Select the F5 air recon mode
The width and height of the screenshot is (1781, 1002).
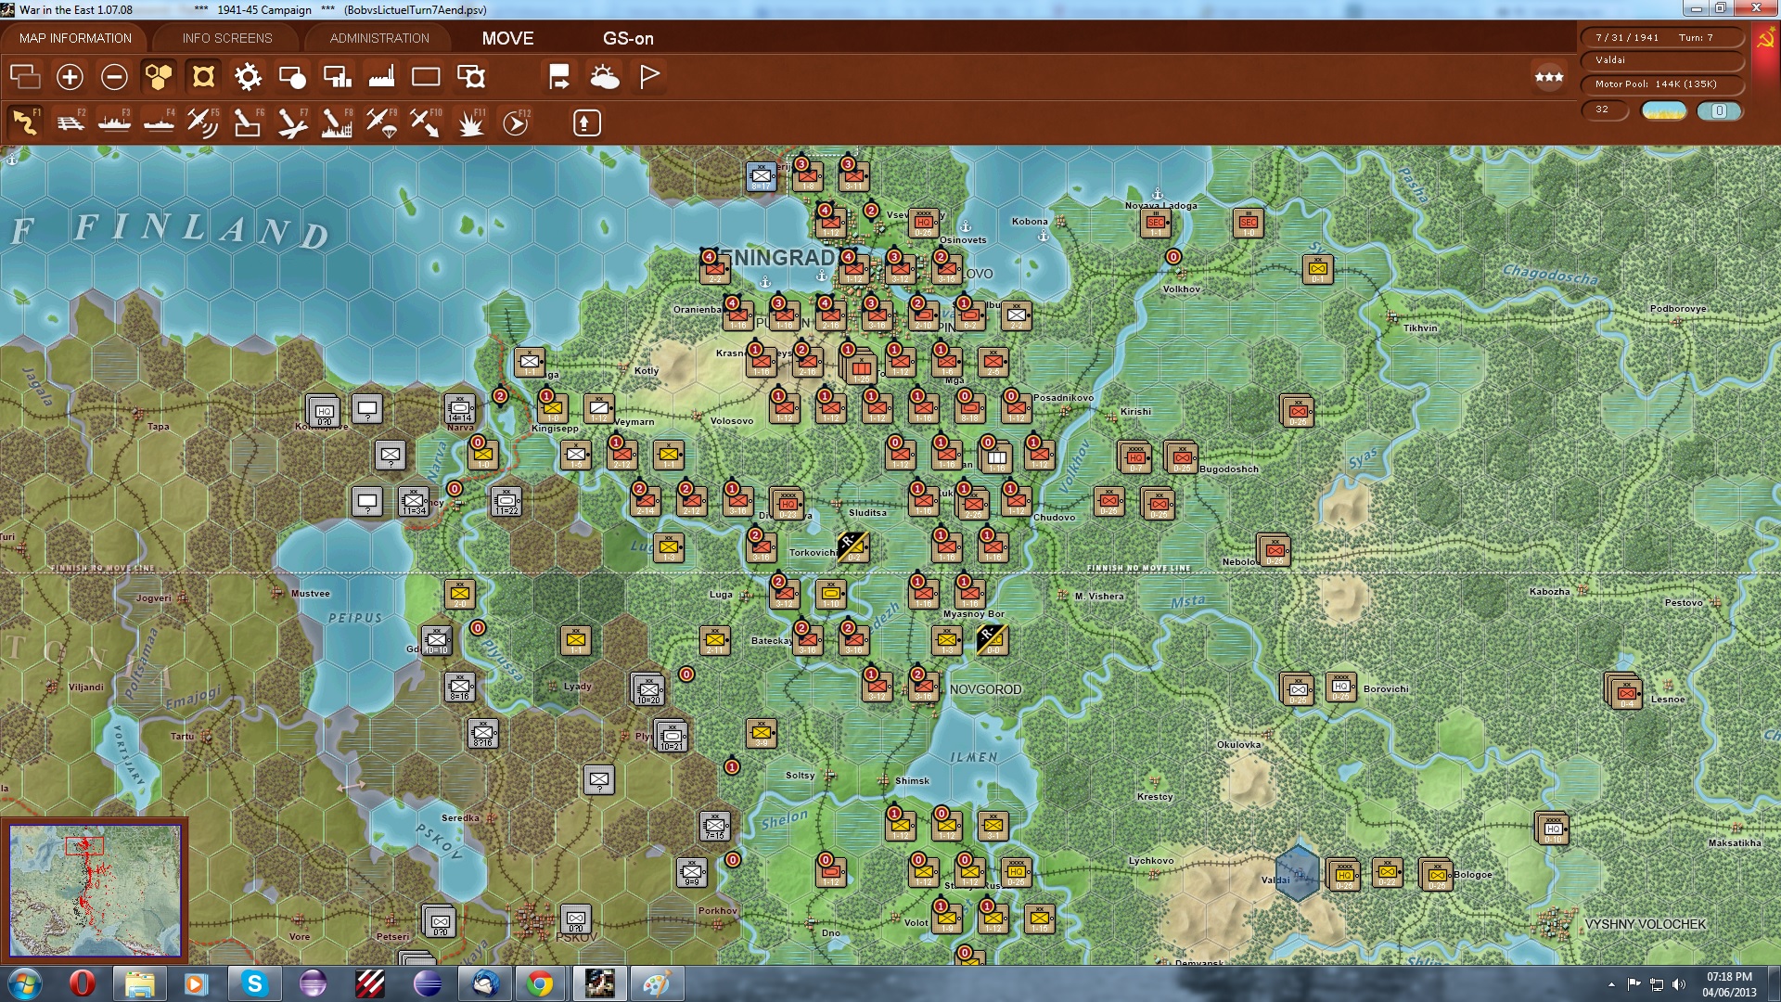(x=203, y=122)
